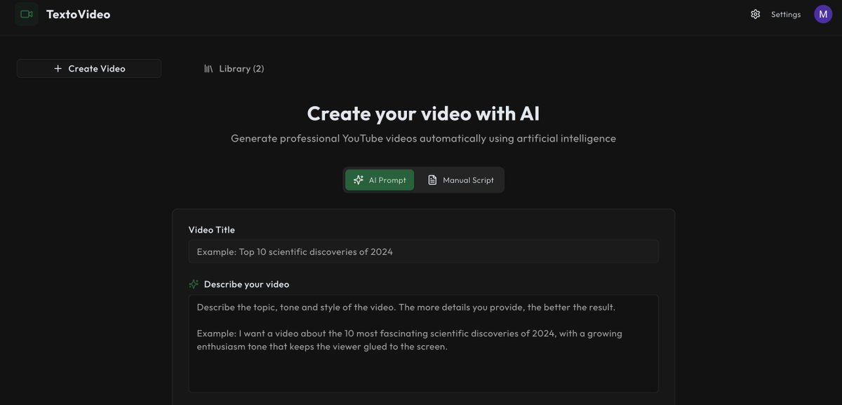Screen dimensions: 842x405
Task: Open the Library (2) tab
Action: click(x=234, y=69)
